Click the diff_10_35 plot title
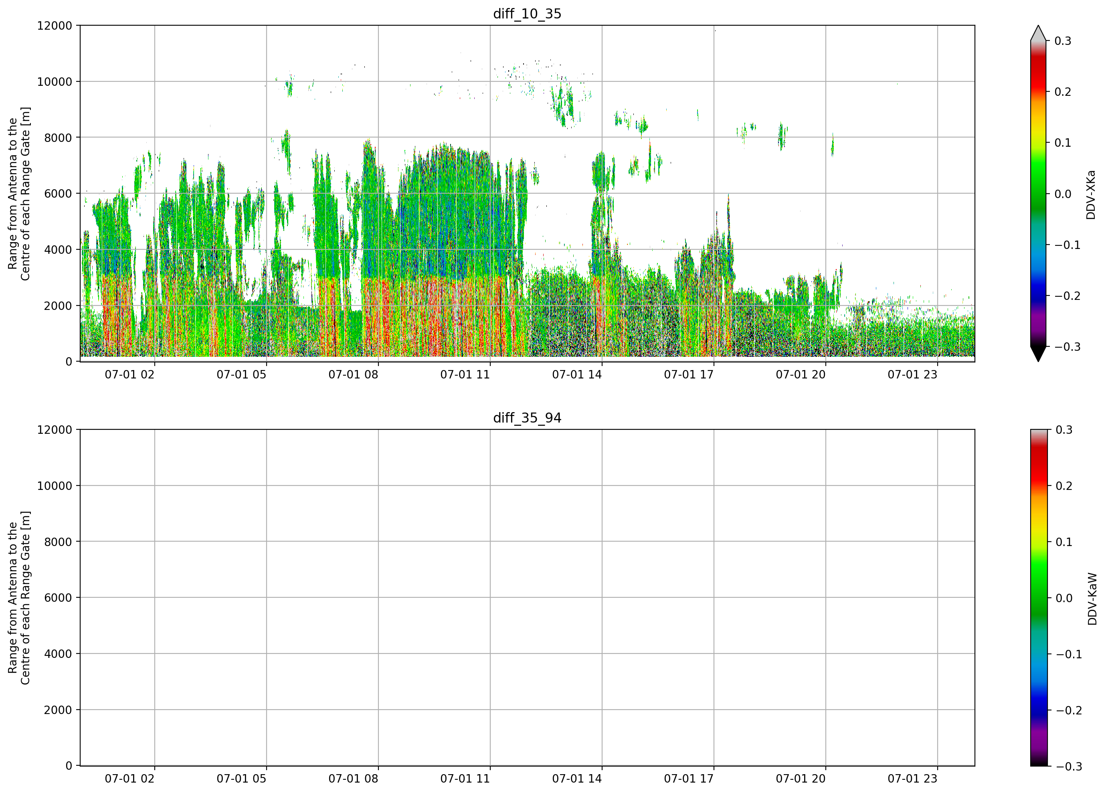1106x793 pixels. (x=527, y=14)
